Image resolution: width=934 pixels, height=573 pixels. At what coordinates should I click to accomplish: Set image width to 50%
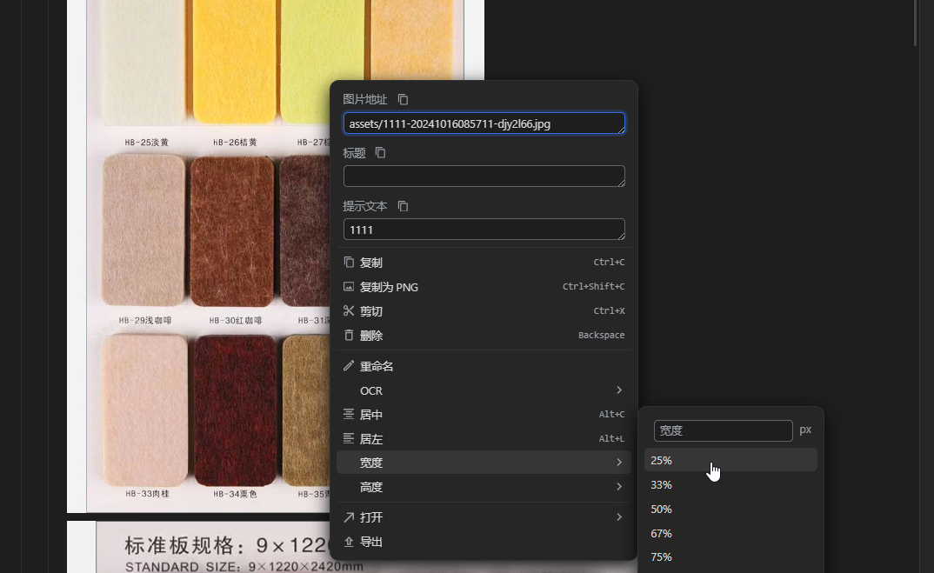click(662, 510)
